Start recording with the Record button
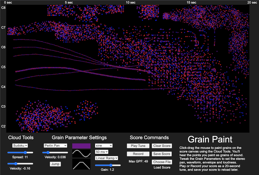259x175 pixels. [x=138, y=154]
